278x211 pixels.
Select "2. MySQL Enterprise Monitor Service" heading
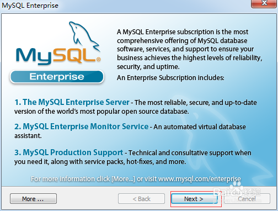82,126
